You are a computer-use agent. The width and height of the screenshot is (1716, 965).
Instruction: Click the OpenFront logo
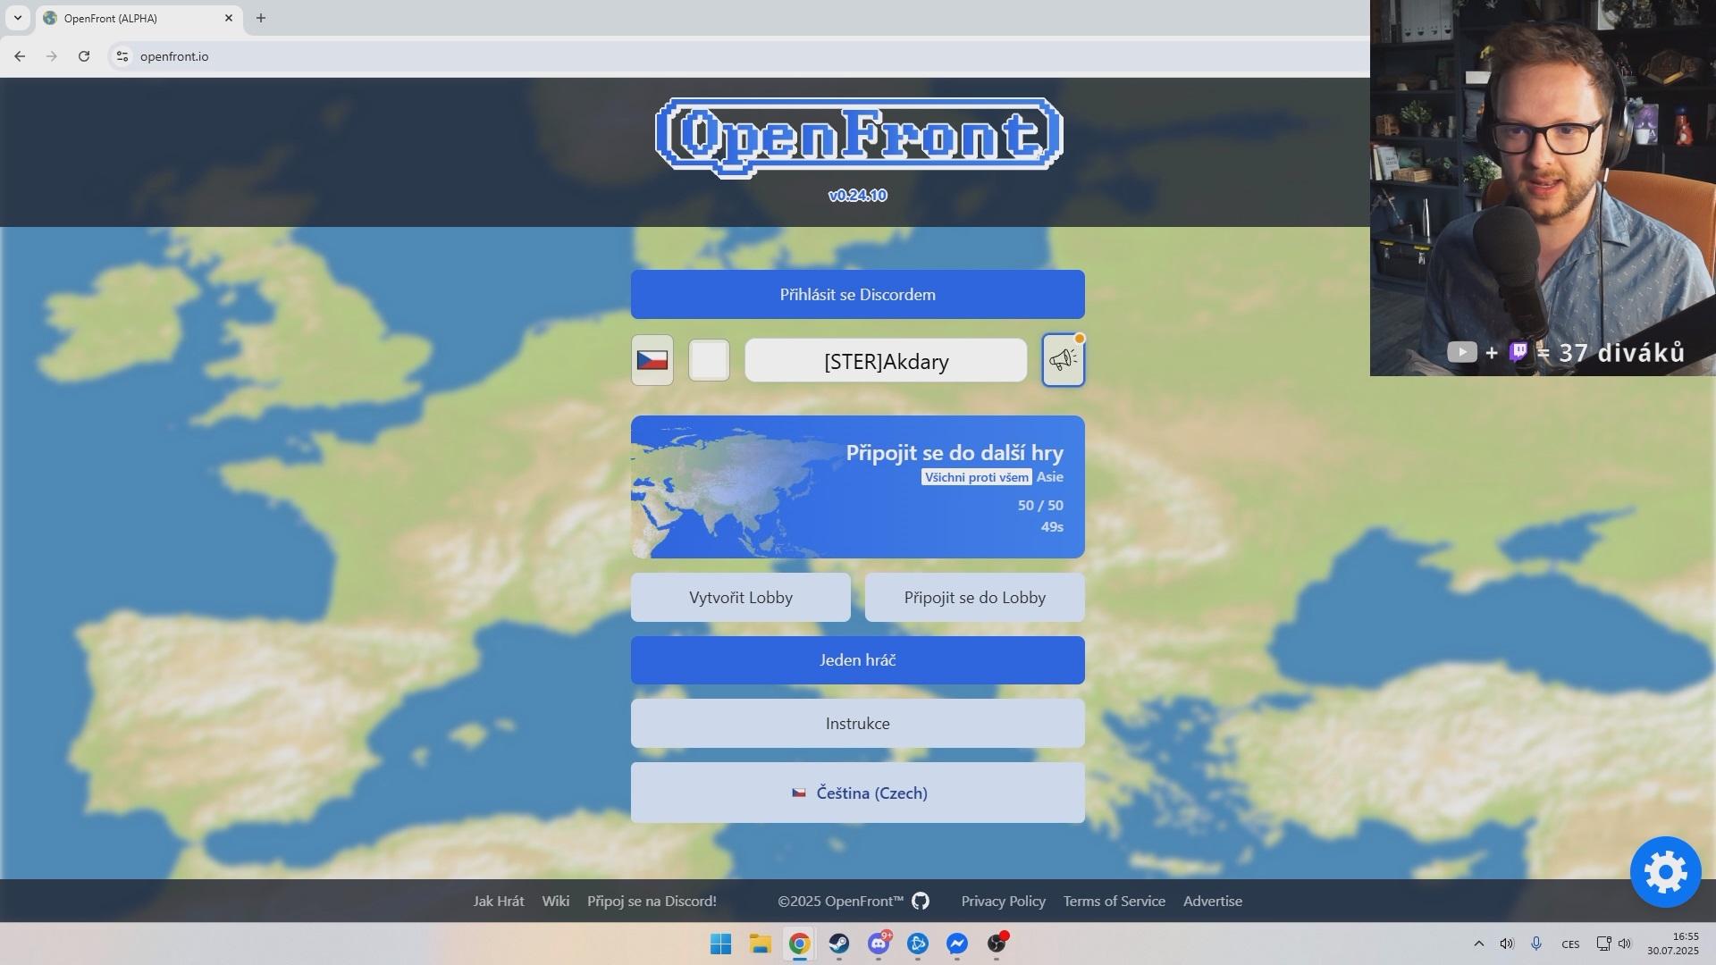pos(858,138)
